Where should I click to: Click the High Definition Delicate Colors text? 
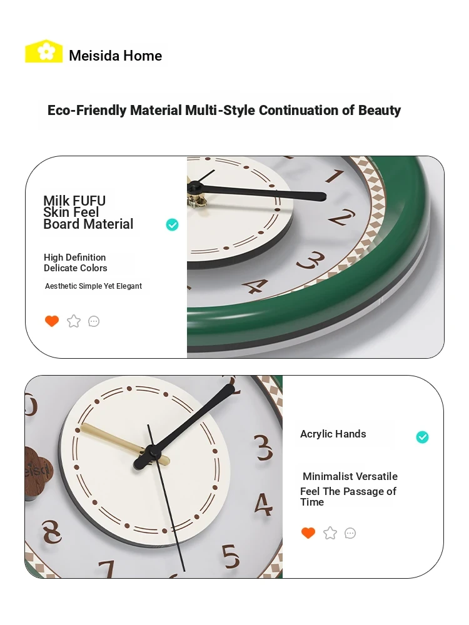tap(76, 262)
